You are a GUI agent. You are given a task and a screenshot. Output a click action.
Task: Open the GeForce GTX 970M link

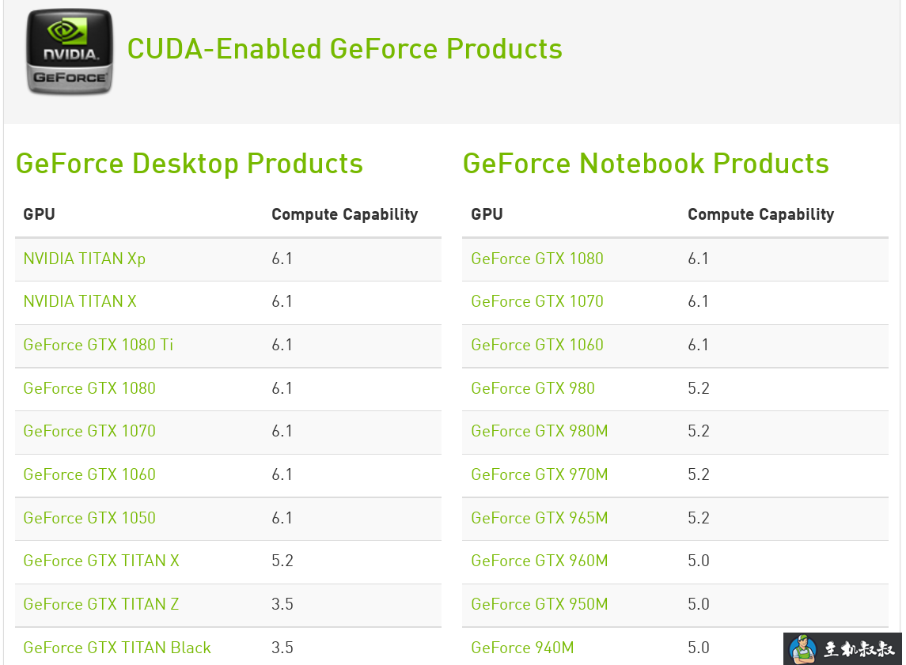pos(540,474)
